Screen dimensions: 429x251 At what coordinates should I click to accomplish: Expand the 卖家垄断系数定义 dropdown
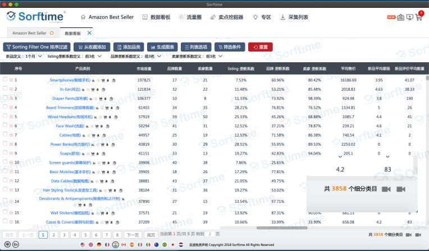click(x=197, y=56)
